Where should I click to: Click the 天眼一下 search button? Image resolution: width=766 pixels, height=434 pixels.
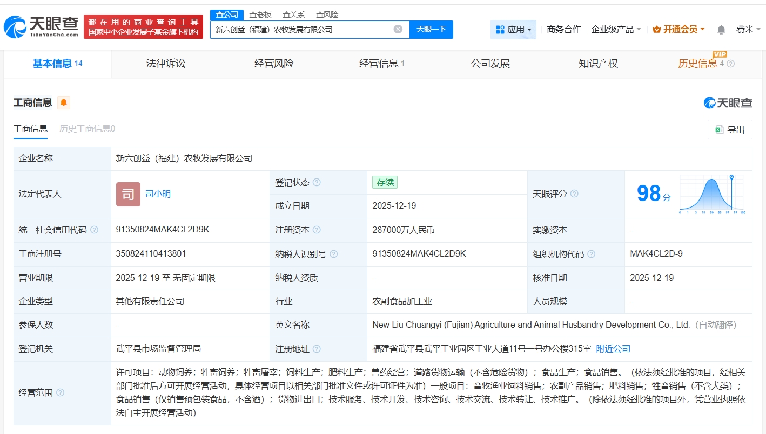click(431, 29)
